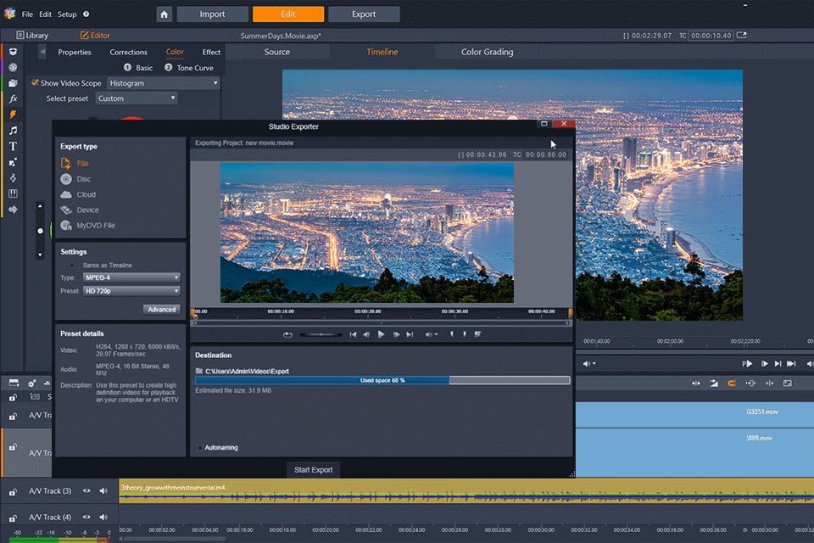Open the Type dropdown showing MPEG-4
The height and width of the screenshot is (543, 814).
[x=131, y=277]
